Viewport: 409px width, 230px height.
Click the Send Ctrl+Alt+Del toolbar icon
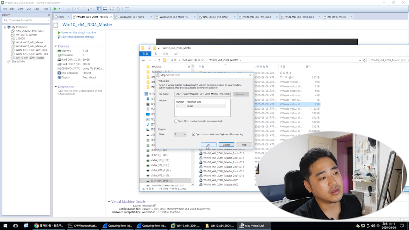click(x=68, y=9)
